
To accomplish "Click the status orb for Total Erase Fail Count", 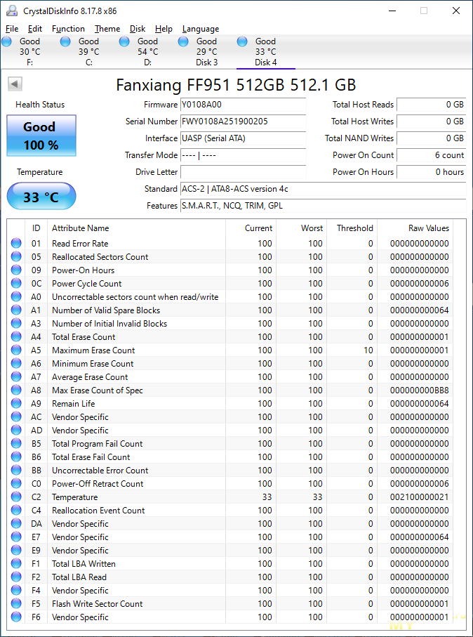I will pyautogui.click(x=16, y=457).
